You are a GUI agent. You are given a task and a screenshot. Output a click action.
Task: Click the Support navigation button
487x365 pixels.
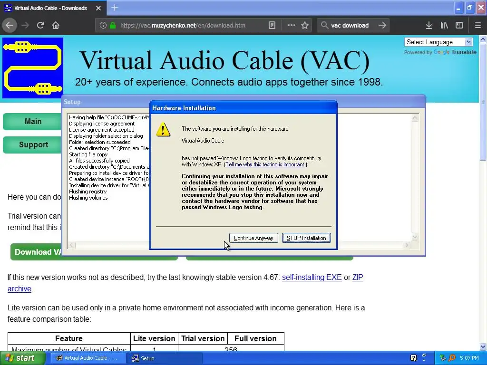32,144
